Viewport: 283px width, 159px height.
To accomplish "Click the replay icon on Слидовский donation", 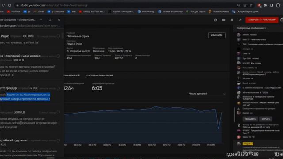I will [58, 56].
